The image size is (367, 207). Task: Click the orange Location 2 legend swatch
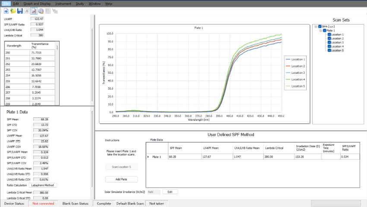pos(288,66)
